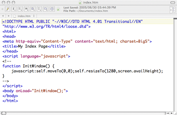Click the opening <html> tag

pyautogui.click(x=9, y=32)
